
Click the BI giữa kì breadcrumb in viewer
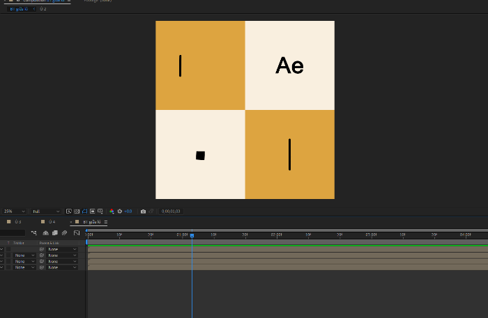coord(19,9)
